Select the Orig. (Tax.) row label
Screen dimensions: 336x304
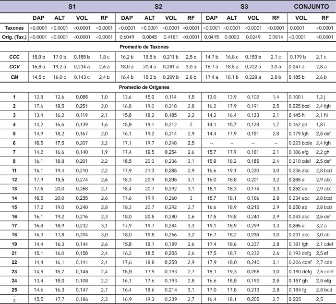point(14,37)
